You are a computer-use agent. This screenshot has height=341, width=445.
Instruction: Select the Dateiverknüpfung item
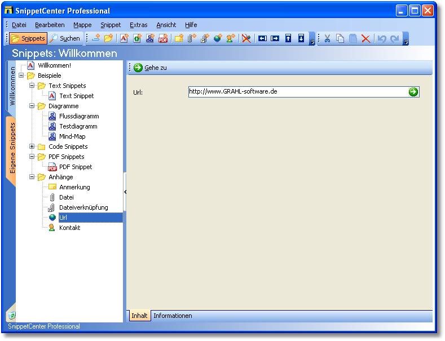click(83, 207)
